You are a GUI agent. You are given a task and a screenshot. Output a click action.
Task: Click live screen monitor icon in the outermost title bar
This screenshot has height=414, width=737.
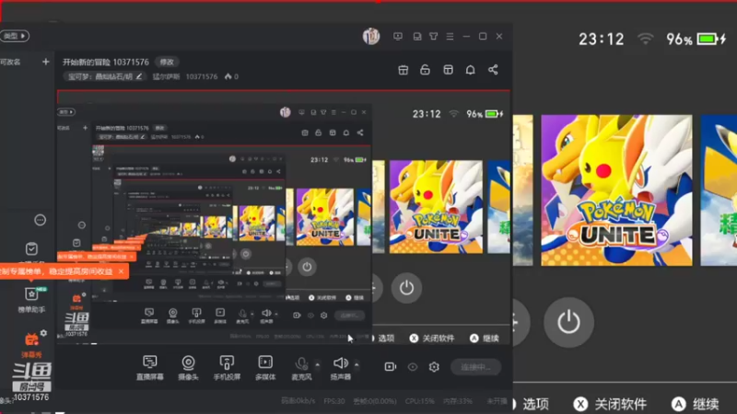tap(398, 36)
